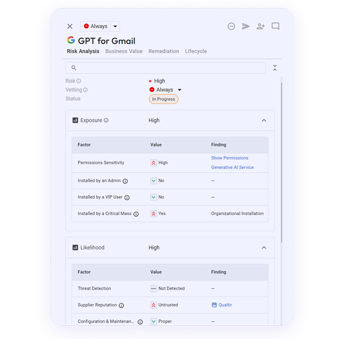Show info for the Exposure heading
This screenshot has width=343, height=339.
[x=106, y=120]
